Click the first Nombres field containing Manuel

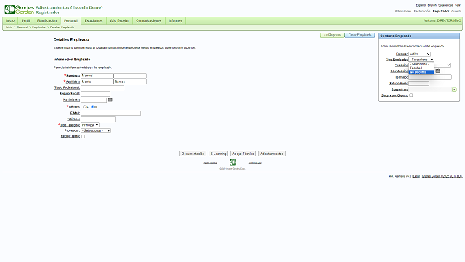pos(97,76)
